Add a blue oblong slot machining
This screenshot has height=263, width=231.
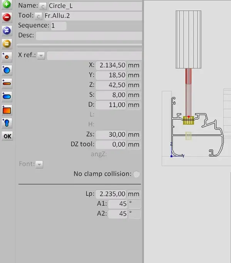click(7, 97)
